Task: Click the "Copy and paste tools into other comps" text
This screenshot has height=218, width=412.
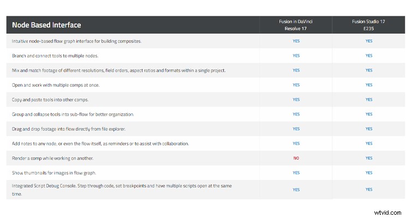Action: click(50, 100)
